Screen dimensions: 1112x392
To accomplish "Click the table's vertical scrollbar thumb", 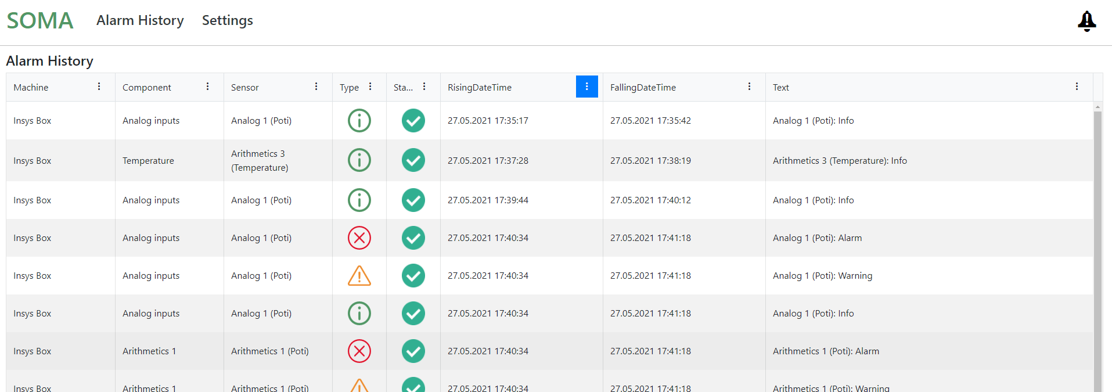I will pyautogui.click(x=1097, y=251).
